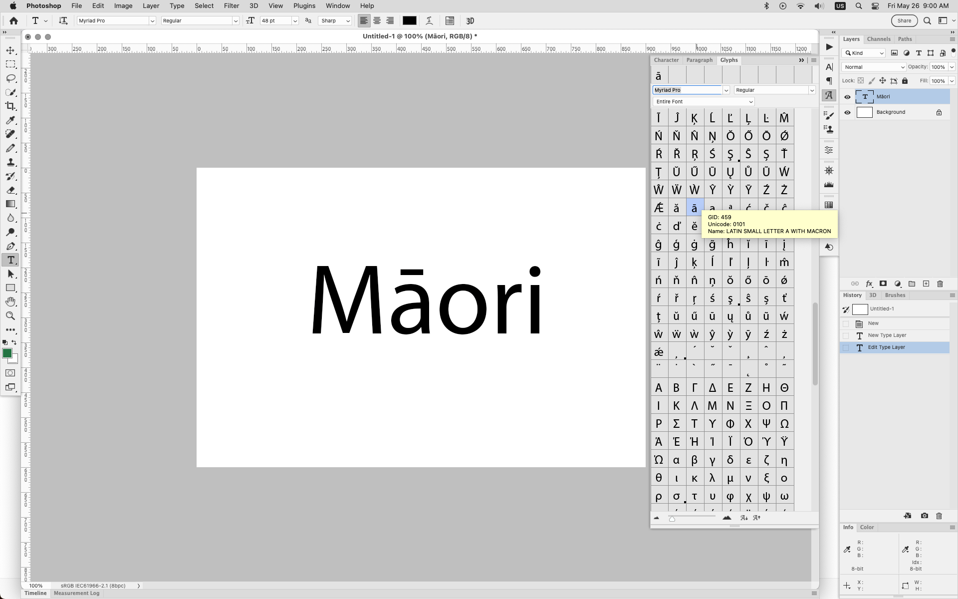Click the Share button
Screen dimensions: 958x599
point(904,20)
